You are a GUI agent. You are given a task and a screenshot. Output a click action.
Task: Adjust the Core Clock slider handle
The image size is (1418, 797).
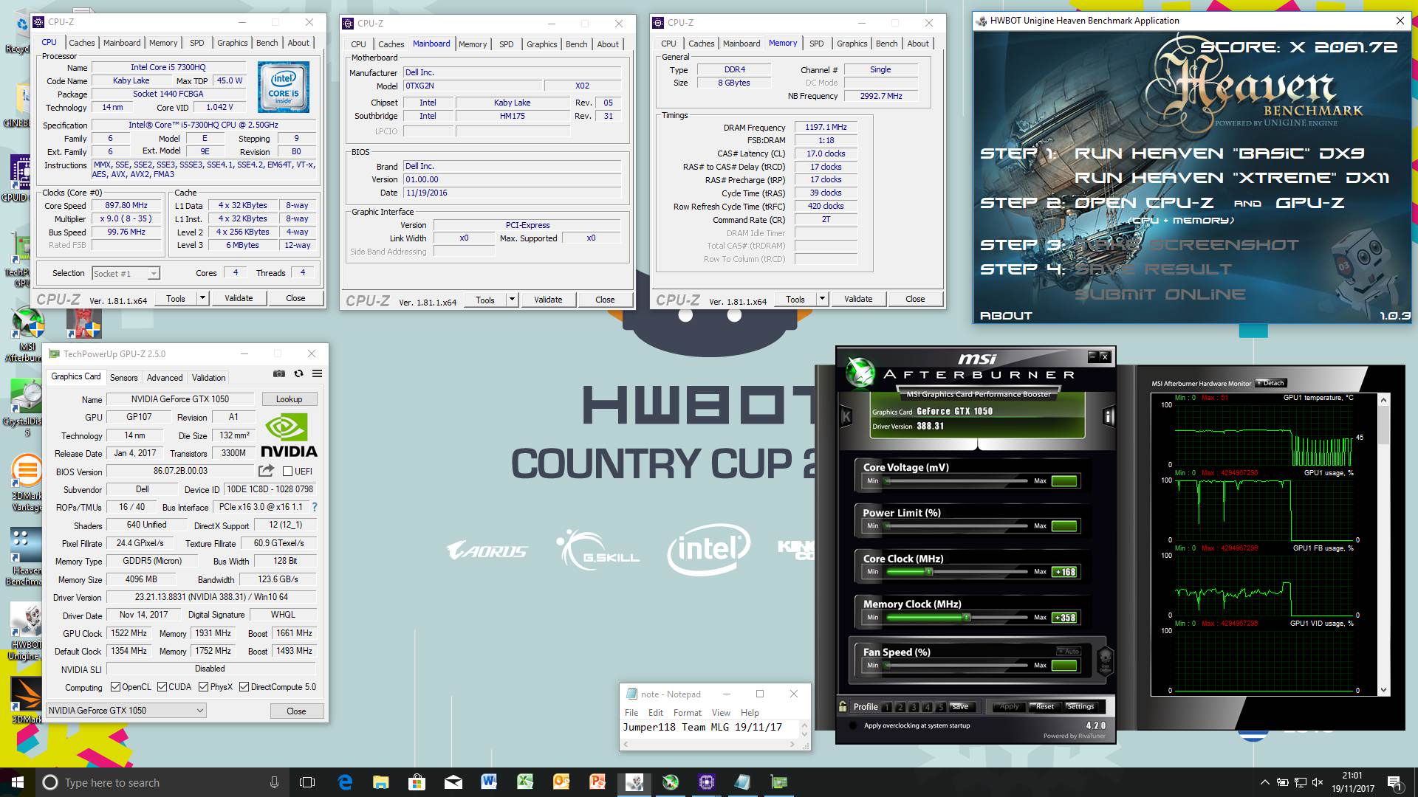pyautogui.click(x=929, y=572)
